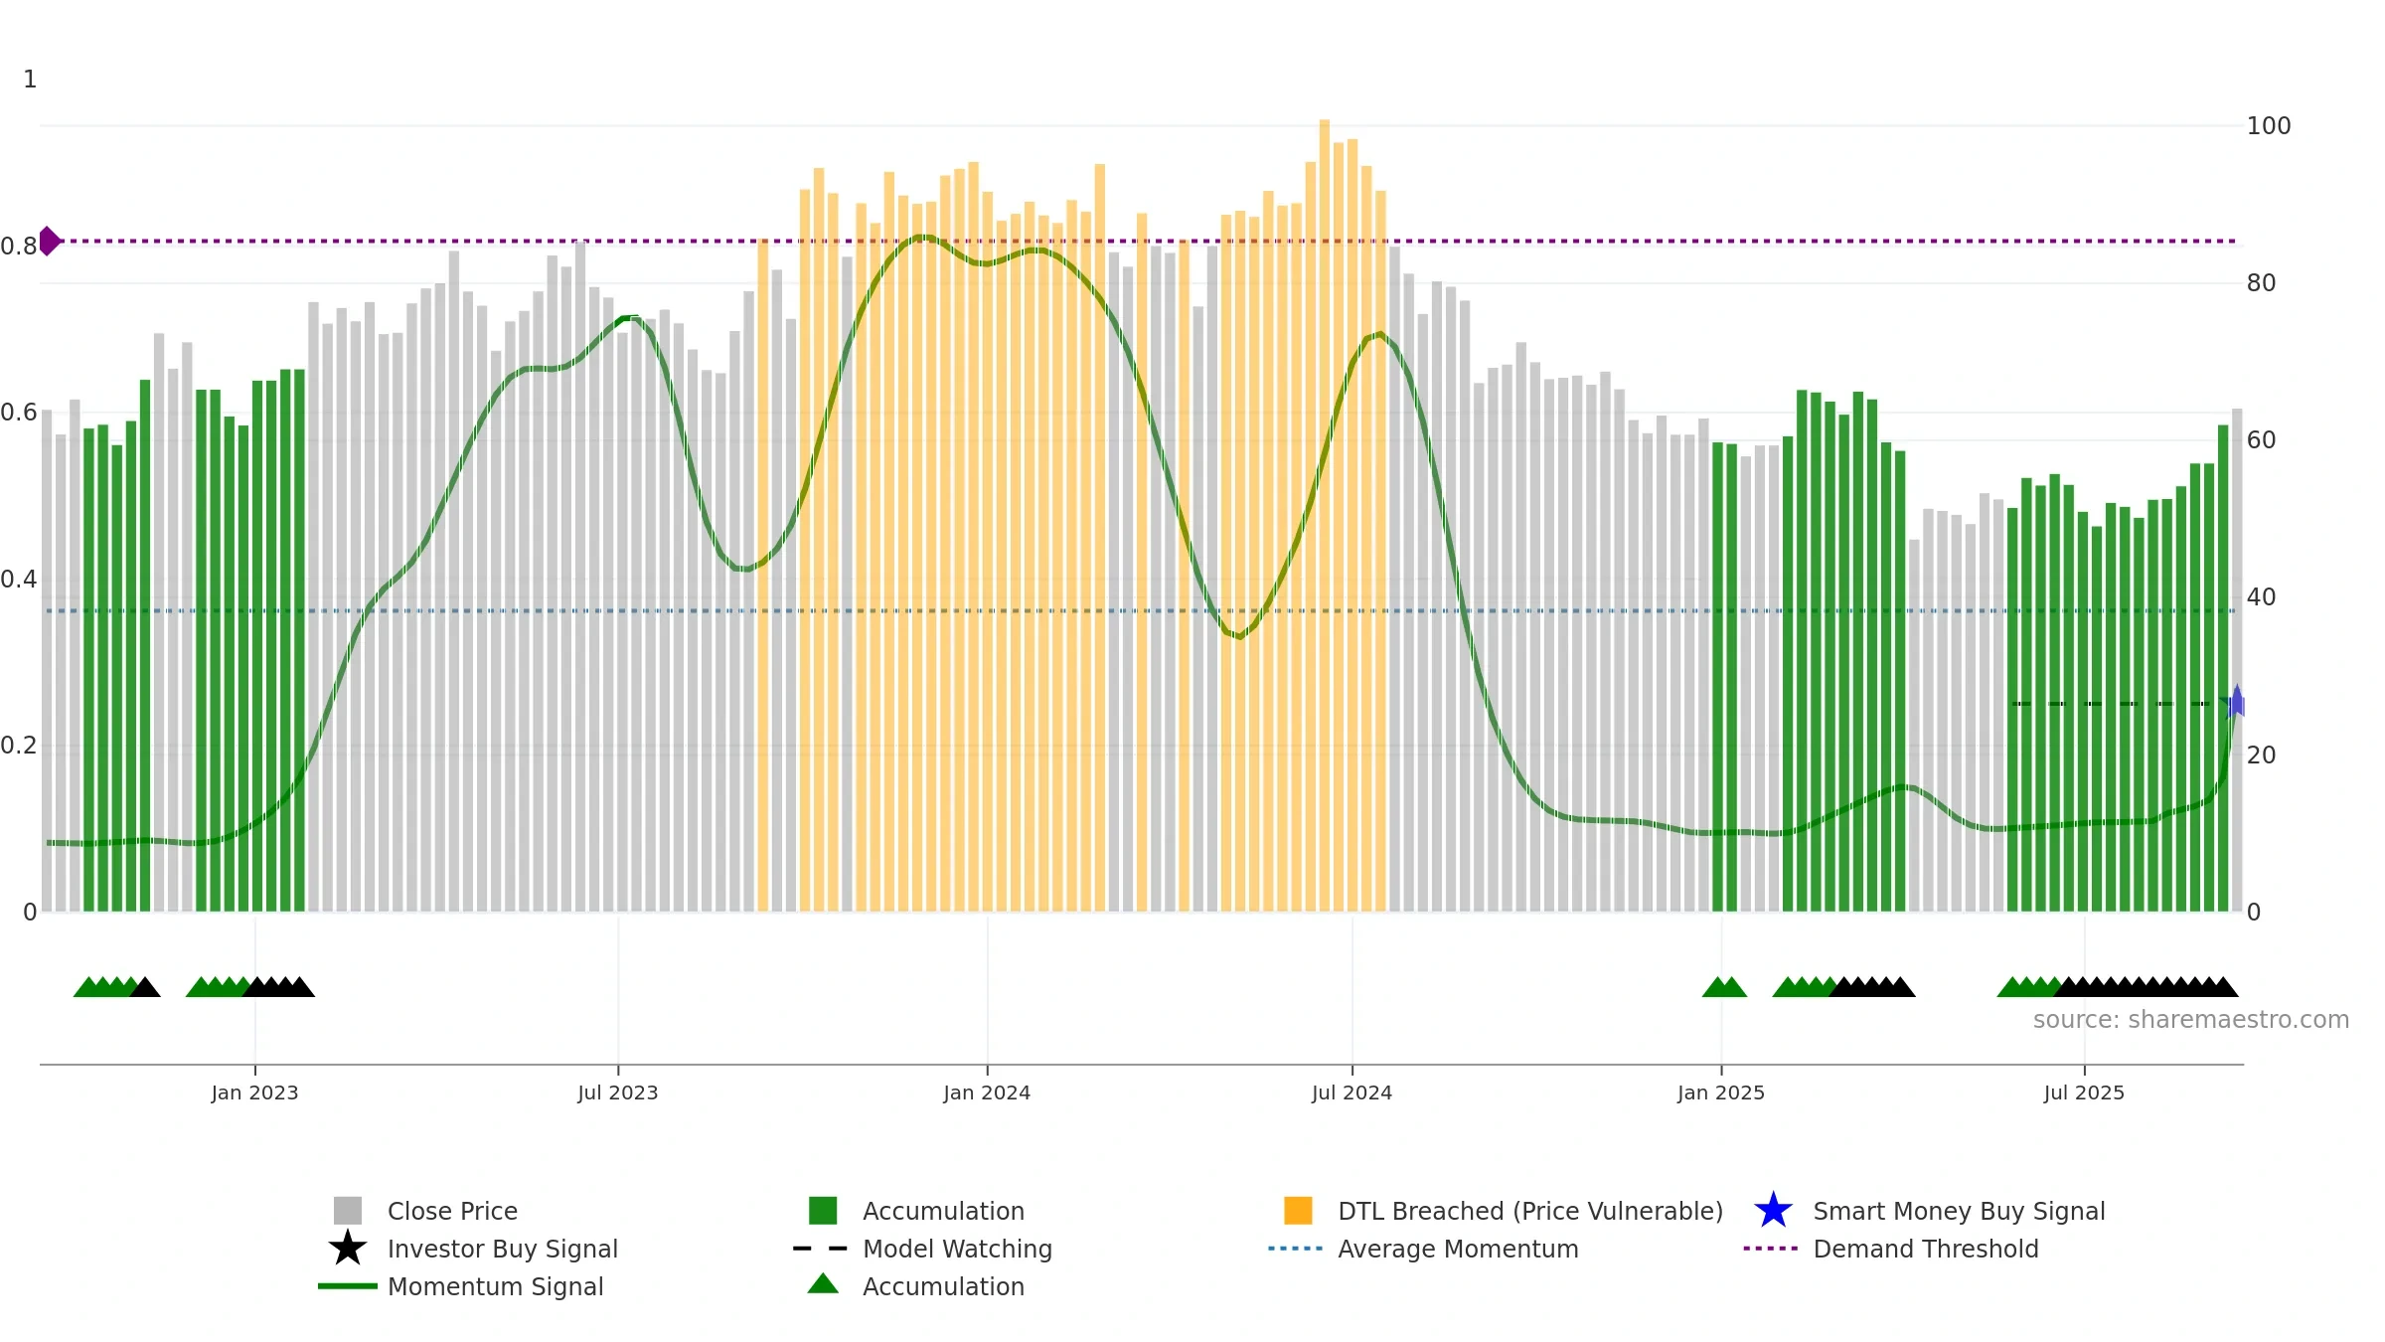The image size is (2385, 1342).
Task: Click the green Accumulation triangle legend icon
Action: [x=823, y=1284]
